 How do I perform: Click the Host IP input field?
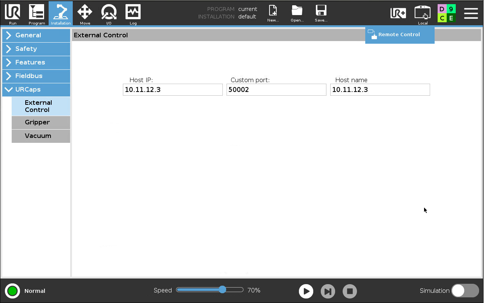coord(173,90)
